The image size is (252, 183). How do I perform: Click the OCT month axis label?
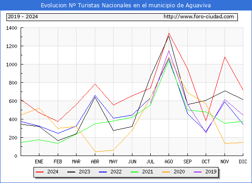click(x=206, y=161)
